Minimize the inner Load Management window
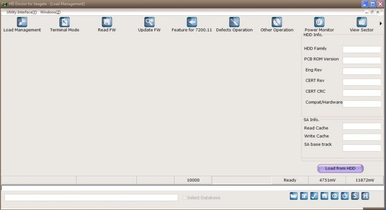 (367, 12)
